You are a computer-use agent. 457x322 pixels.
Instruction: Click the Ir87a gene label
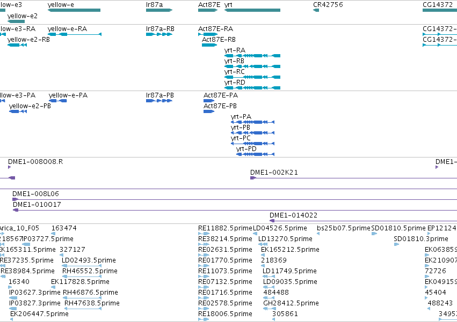pyautogui.click(x=155, y=5)
